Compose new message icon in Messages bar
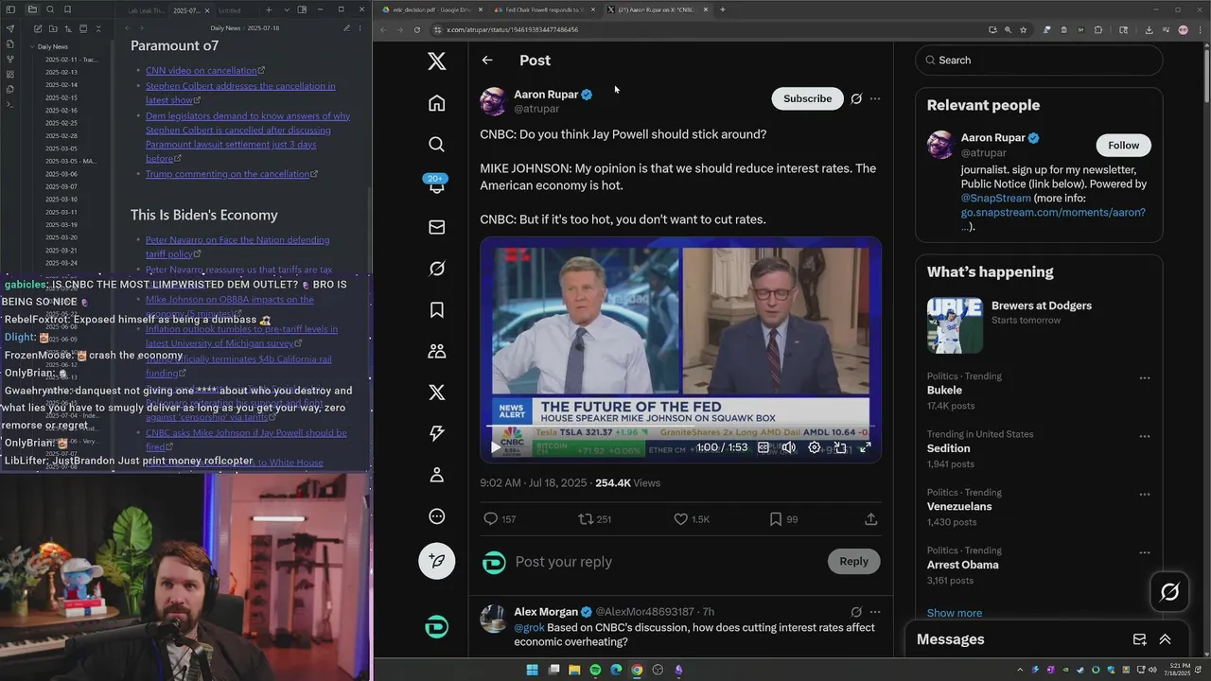Screen dimensions: 1211x681 point(1140,639)
